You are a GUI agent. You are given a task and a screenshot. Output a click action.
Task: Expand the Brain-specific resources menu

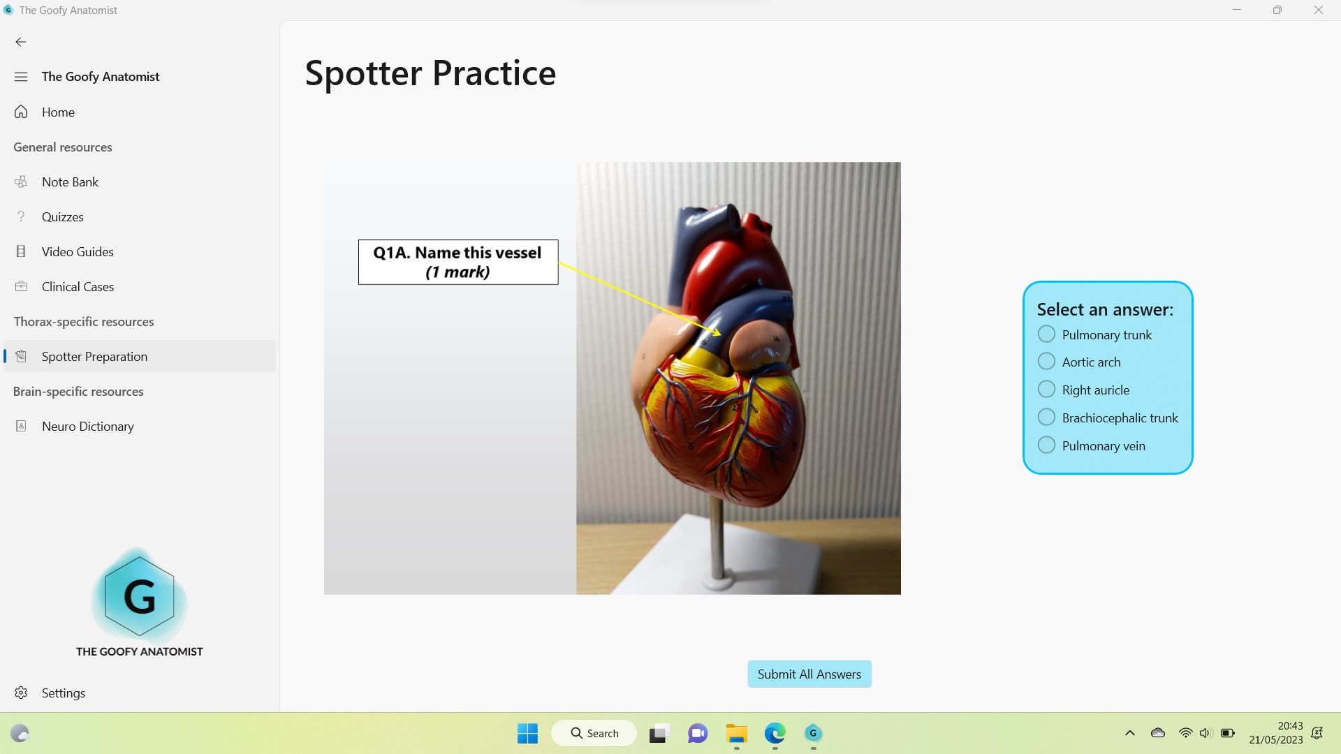click(78, 391)
